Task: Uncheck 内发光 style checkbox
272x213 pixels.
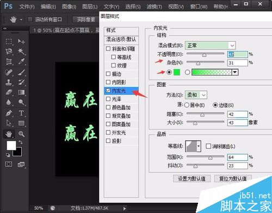Action: [108, 91]
